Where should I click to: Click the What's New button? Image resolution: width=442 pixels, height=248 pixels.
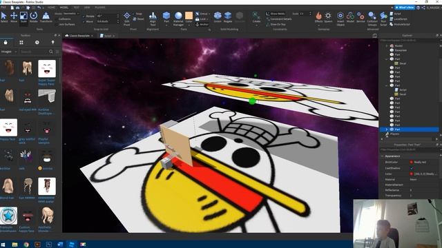405,8
